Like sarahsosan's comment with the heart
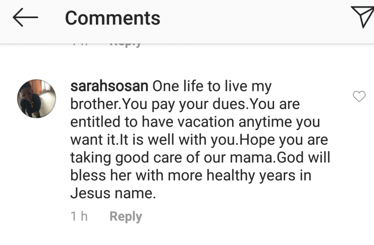 pos(358,96)
